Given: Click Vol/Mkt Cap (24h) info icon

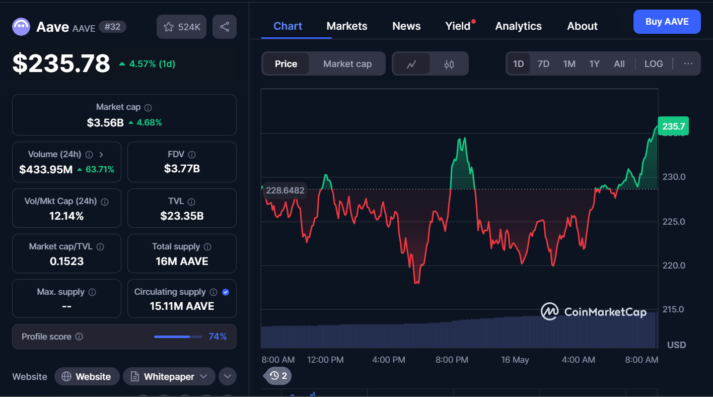Looking at the screenshot, I should pos(105,202).
